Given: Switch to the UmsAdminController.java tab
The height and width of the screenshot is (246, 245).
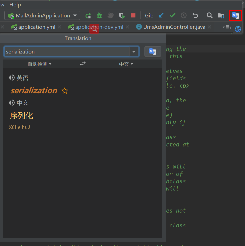Looking at the screenshot, I should coord(174,27).
